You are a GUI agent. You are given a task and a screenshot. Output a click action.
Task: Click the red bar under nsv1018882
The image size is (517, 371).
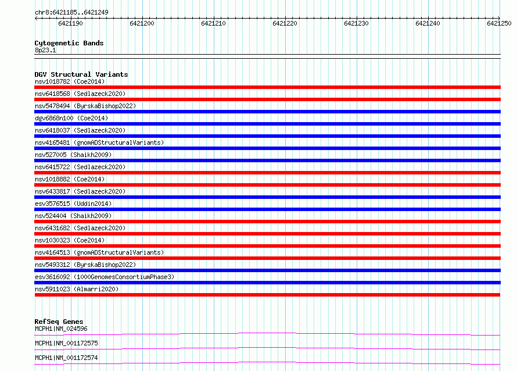[267, 185]
